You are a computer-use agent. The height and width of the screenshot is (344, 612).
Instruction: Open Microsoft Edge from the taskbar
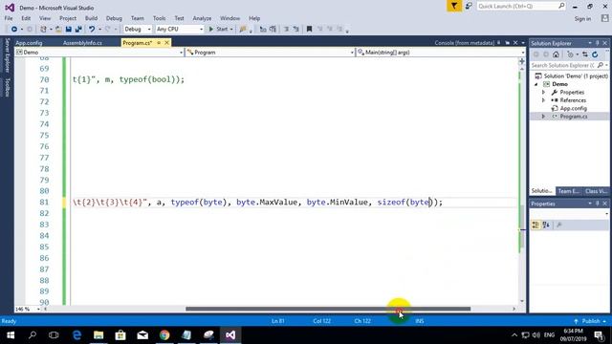[x=76, y=335]
